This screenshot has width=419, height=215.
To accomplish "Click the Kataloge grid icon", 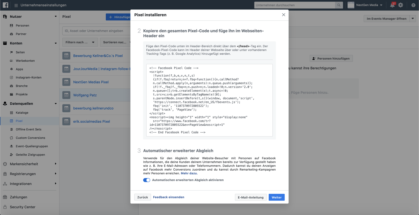I will point(12,113).
